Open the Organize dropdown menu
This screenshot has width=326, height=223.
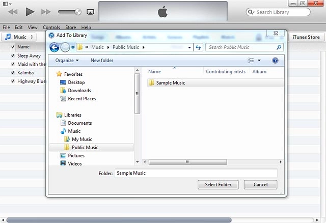(x=67, y=60)
